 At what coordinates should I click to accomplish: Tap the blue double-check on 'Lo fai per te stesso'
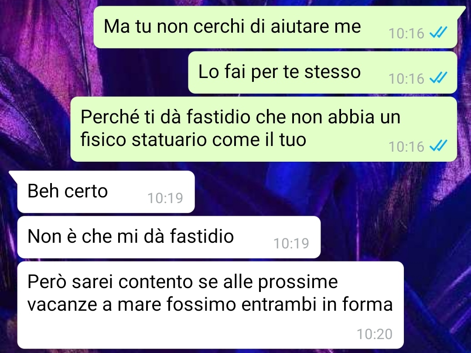[438, 78]
